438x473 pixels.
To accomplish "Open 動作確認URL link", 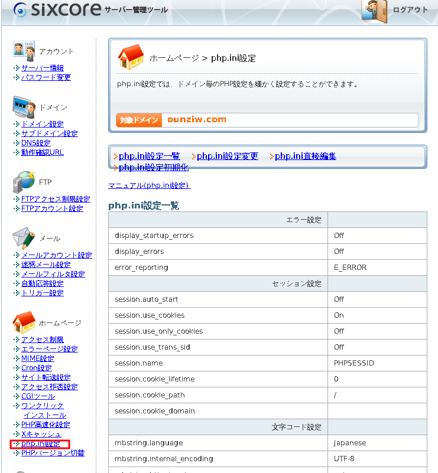I will [x=43, y=152].
